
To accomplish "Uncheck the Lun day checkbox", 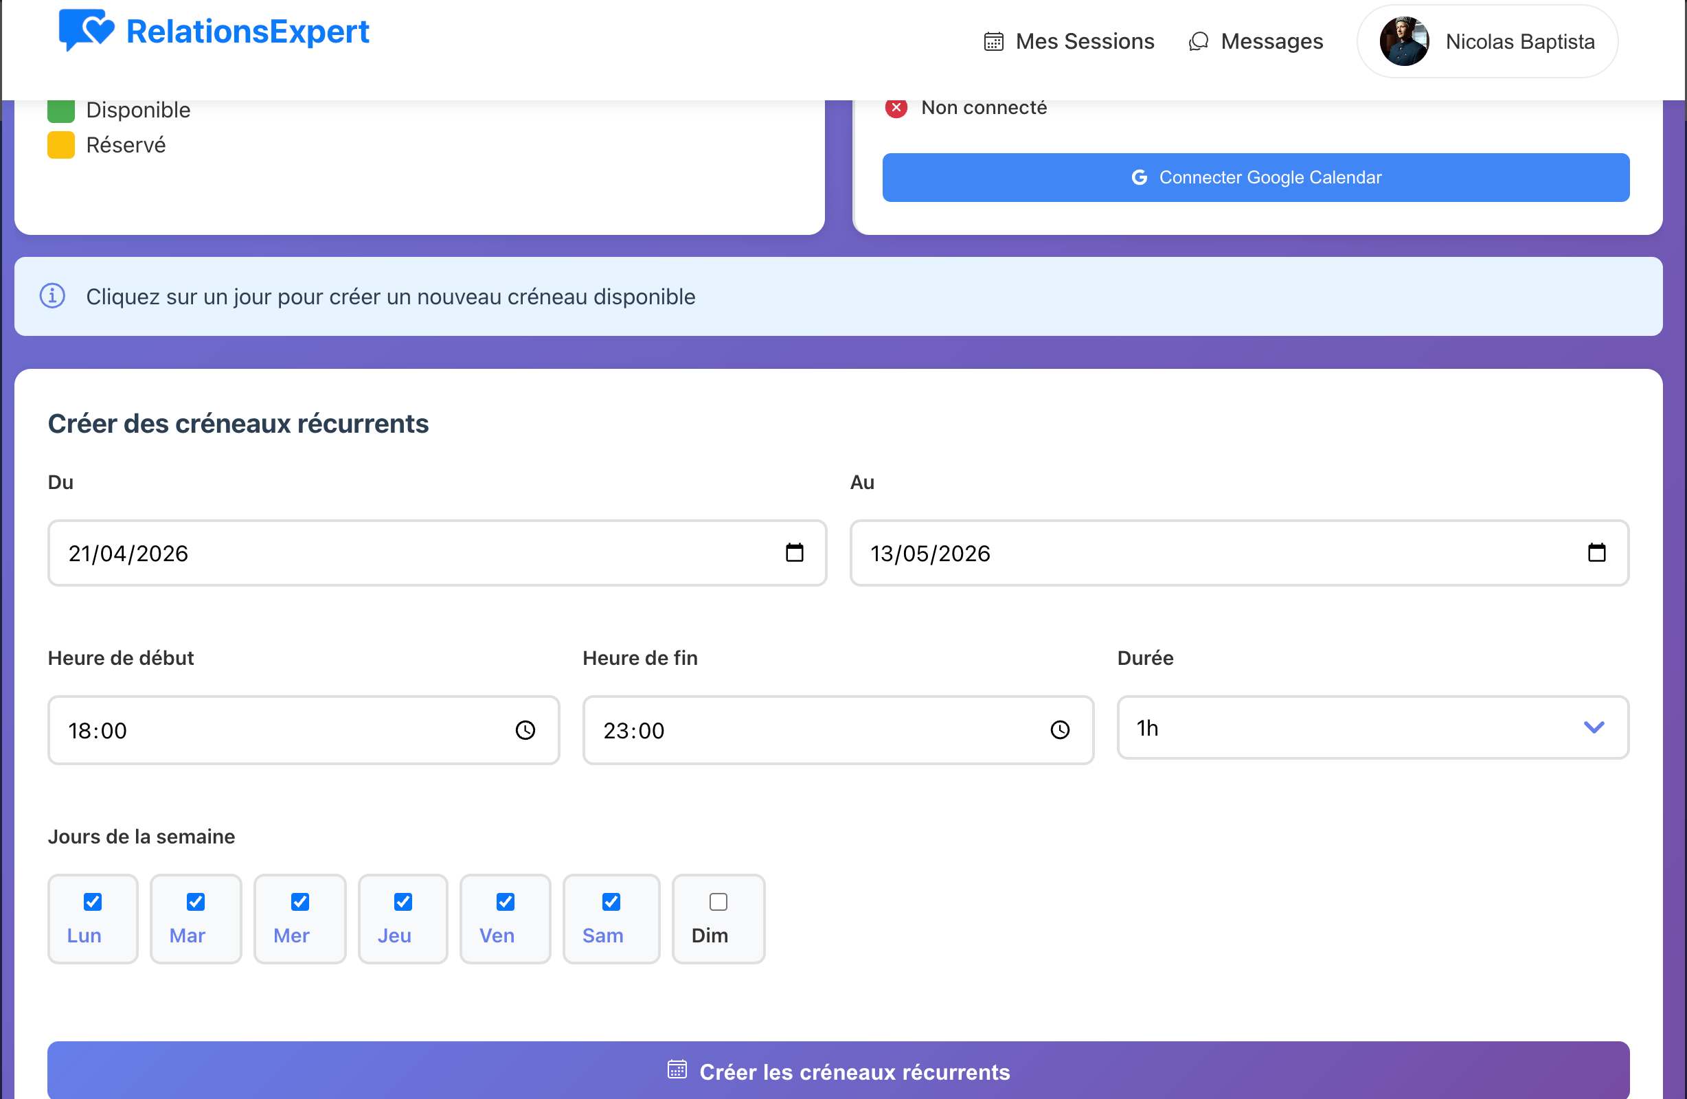I will pyautogui.click(x=92, y=901).
